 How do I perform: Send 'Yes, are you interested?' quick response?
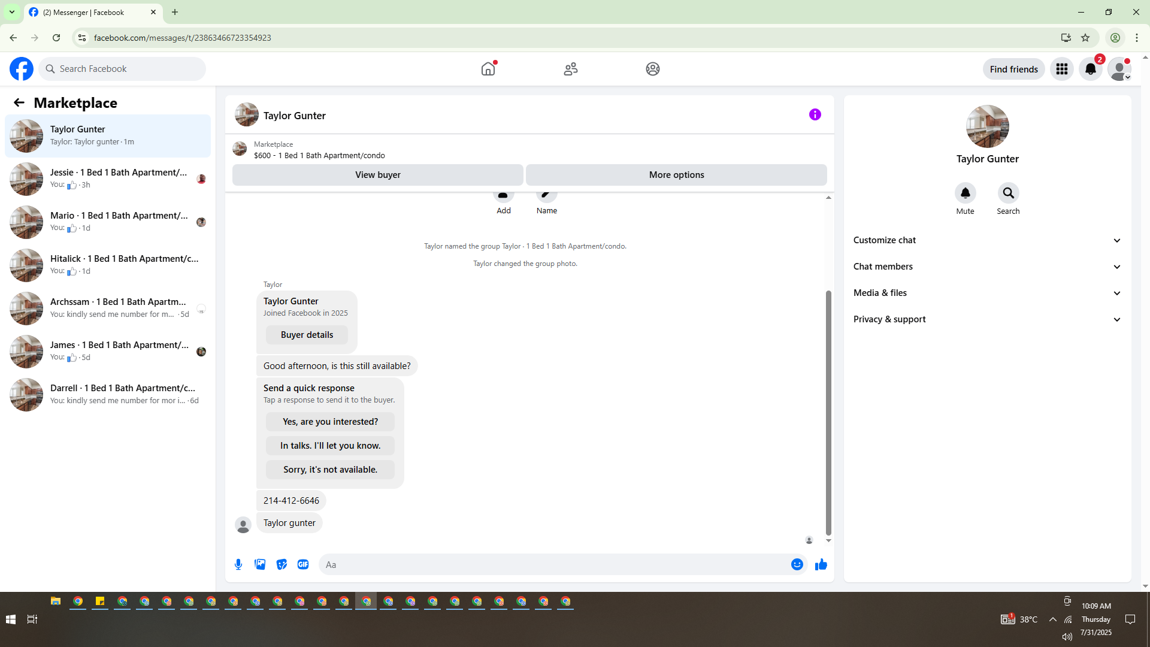(x=330, y=422)
